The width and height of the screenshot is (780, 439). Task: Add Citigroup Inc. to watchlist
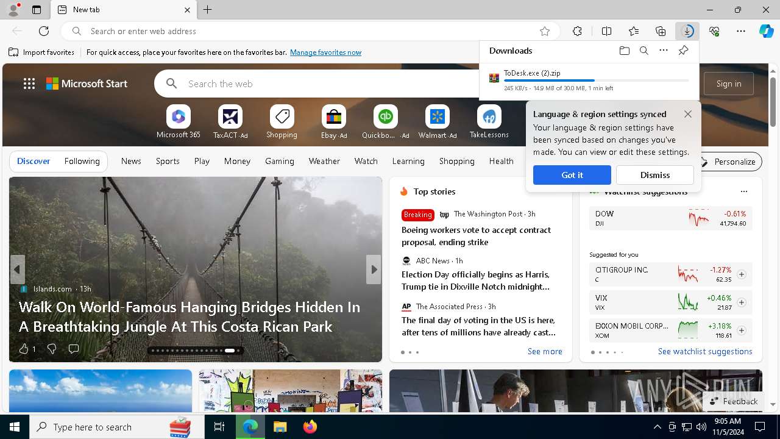tap(742, 274)
